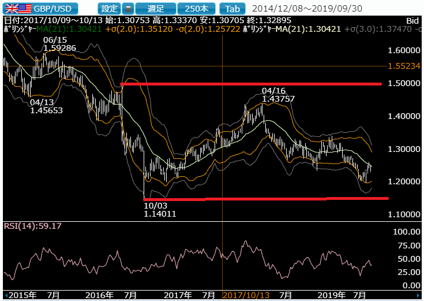The width and height of the screenshot is (424, 301).
Task: Click the +σ(3.0):1.37470 band label
Action: click(378, 29)
